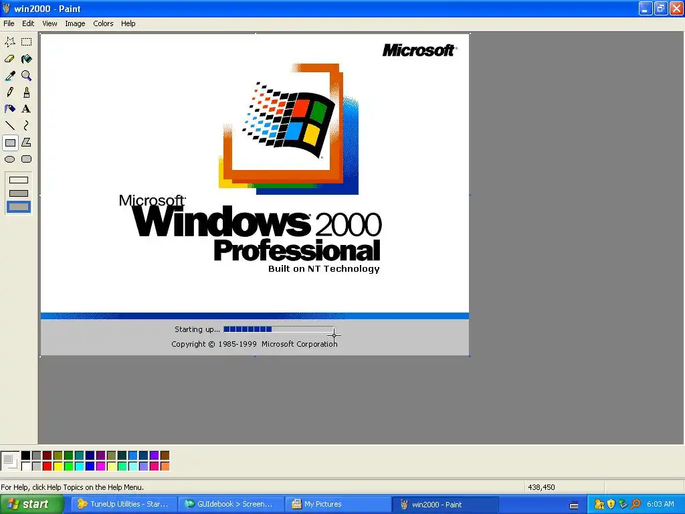Select the teal color swatch
This screenshot has width=685, height=514.
pyautogui.click(x=79, y=455)
